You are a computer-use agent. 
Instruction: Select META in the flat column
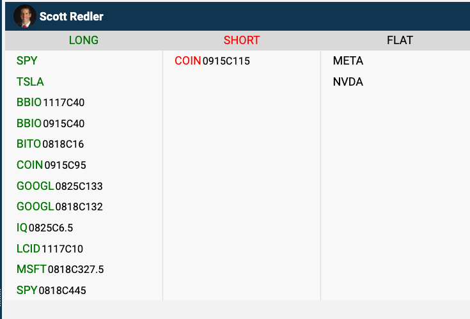pyautogui.click(x=348, y=61)
